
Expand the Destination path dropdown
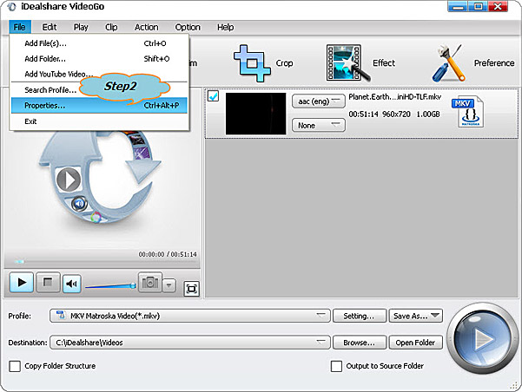click(x=190, y=343)
